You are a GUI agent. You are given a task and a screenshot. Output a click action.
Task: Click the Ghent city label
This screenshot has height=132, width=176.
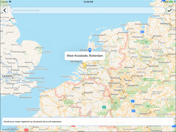click(x=77, y=88)
